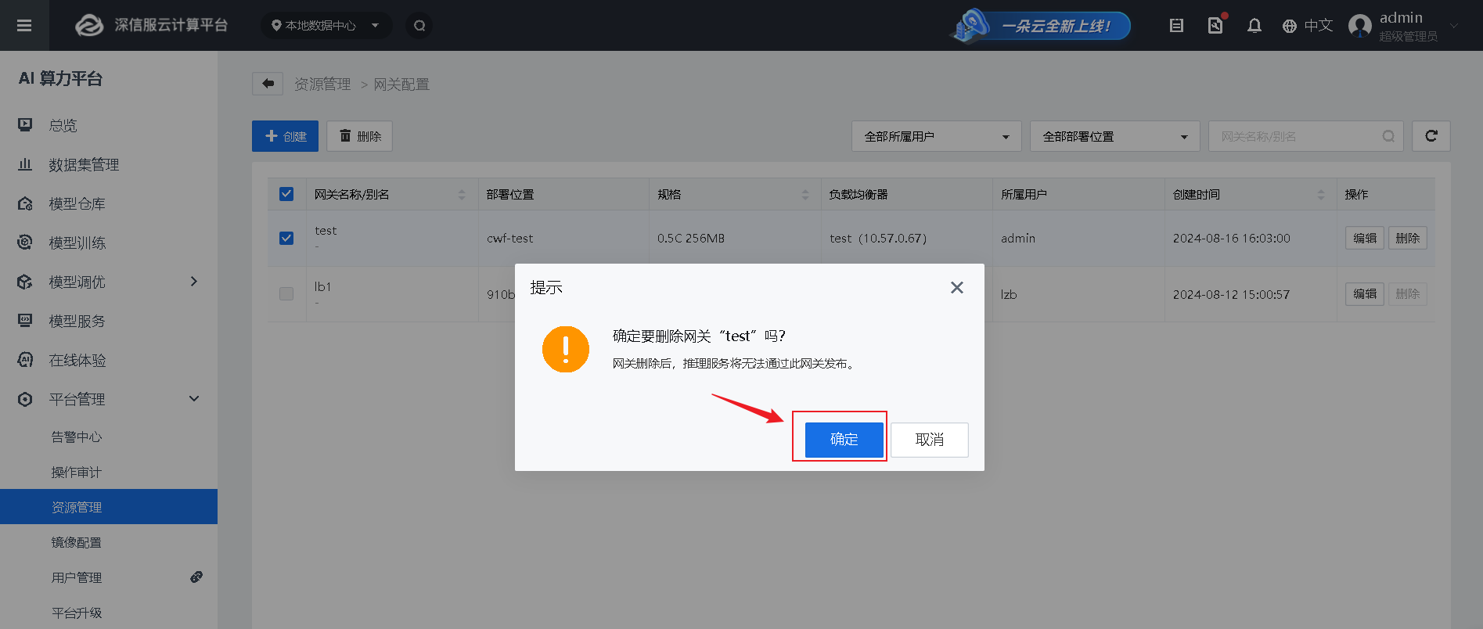Expand the admin account dropdown arrow

pyautogui.click(x=1454, y=26)
